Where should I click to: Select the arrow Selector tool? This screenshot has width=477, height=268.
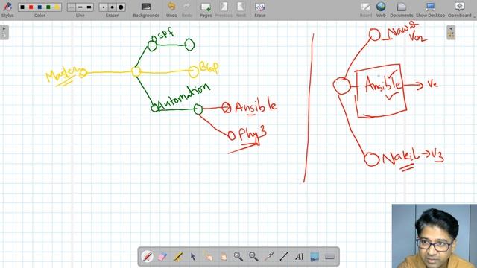click(x=193, y=256)
